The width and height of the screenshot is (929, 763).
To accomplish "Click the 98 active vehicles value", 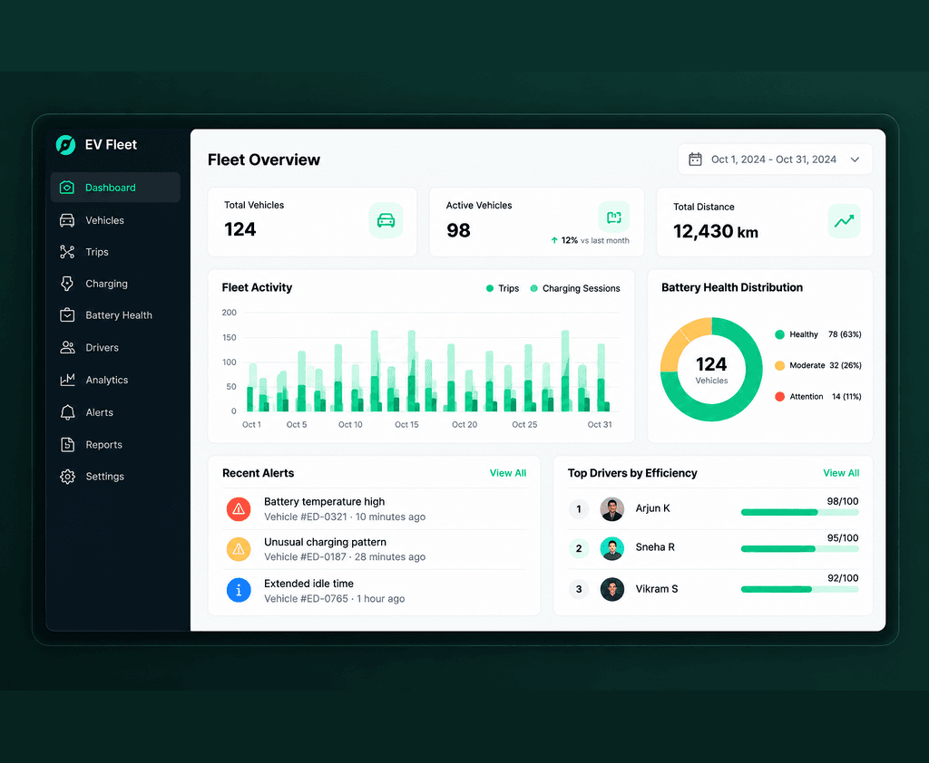I will [458, 230].
